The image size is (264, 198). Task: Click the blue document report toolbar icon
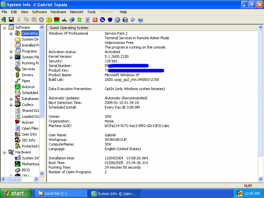point(87,20)
